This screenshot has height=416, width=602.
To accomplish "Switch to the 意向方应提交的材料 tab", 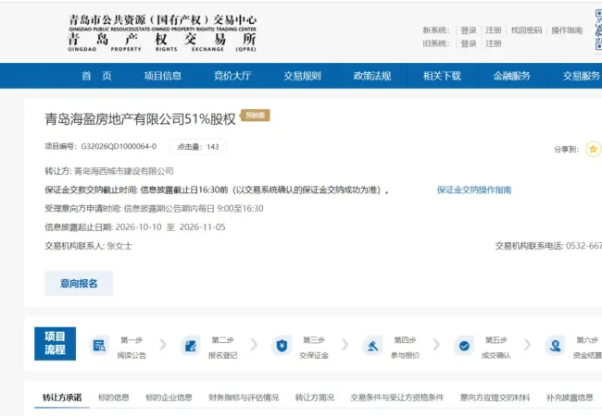I will coord(495,398).
